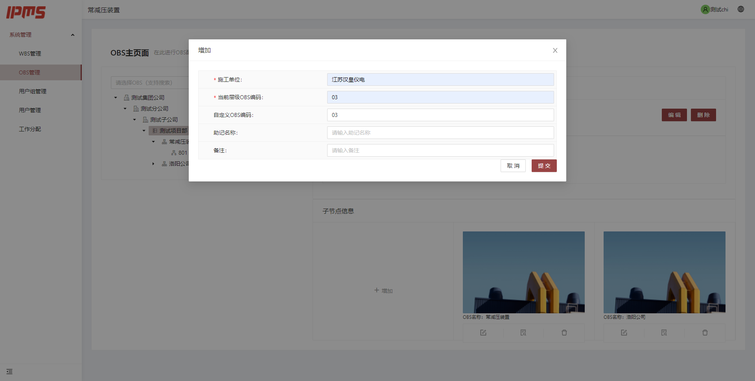The image size is (755, 381).
Task: Click the 子节点信息 section heading
Action: pos(338,211)
